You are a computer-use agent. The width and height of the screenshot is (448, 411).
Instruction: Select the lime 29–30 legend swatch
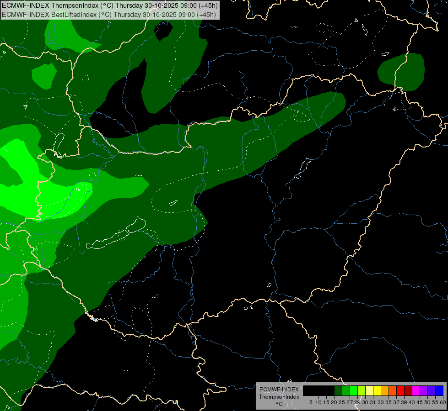click(x=362, y=390)
